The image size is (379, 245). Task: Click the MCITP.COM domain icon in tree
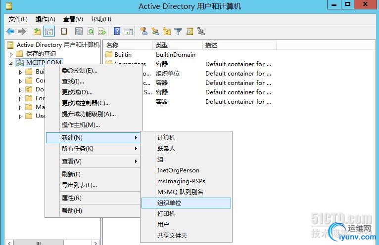coord(20,63)
